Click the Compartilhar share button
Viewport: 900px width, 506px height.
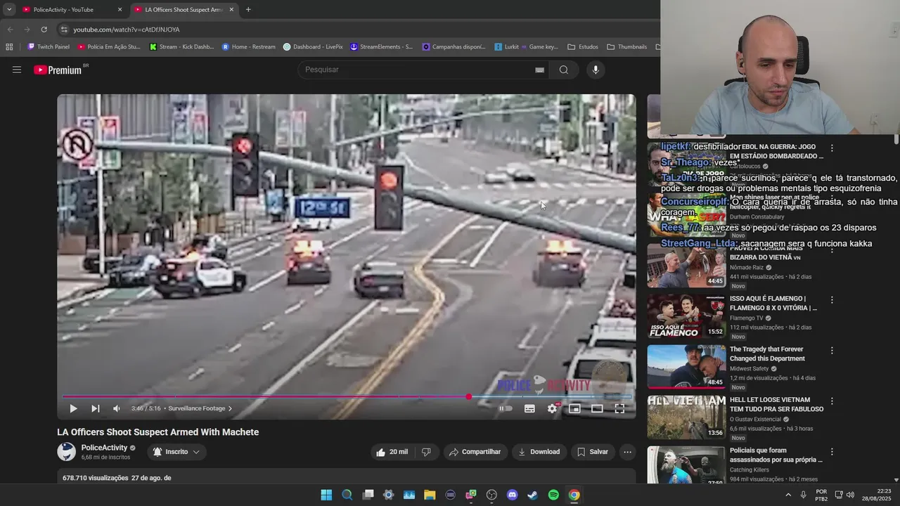click(x=475, y=452)
